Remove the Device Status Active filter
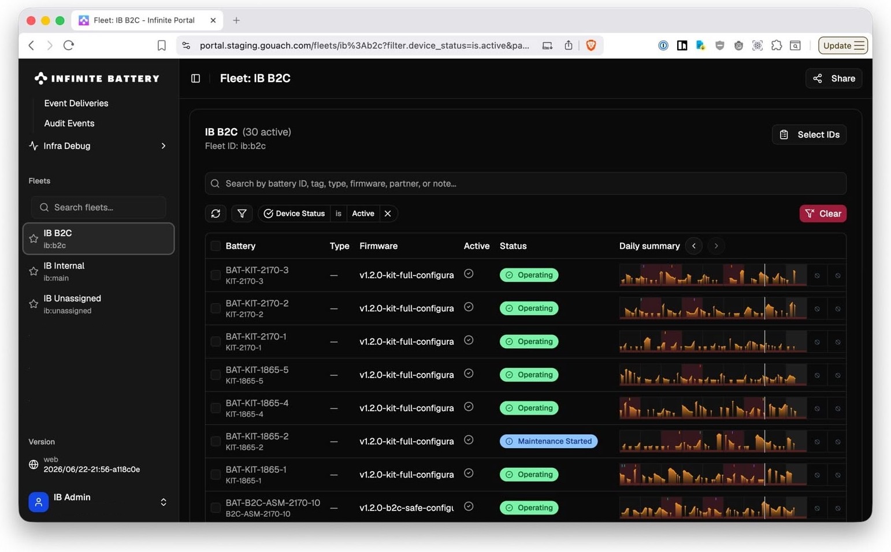The image size is (891, 552). click(x=388, y=214)
